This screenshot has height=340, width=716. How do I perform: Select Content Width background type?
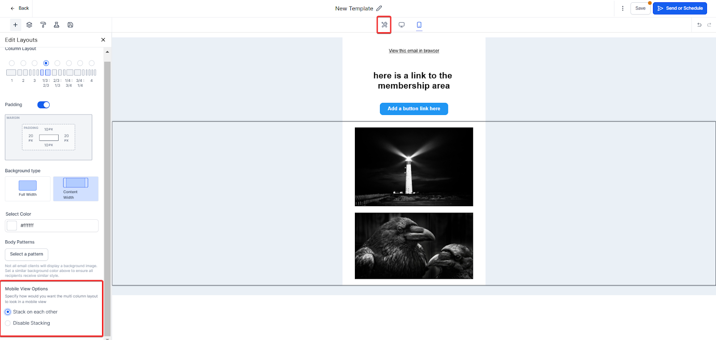tap(76, 189)
